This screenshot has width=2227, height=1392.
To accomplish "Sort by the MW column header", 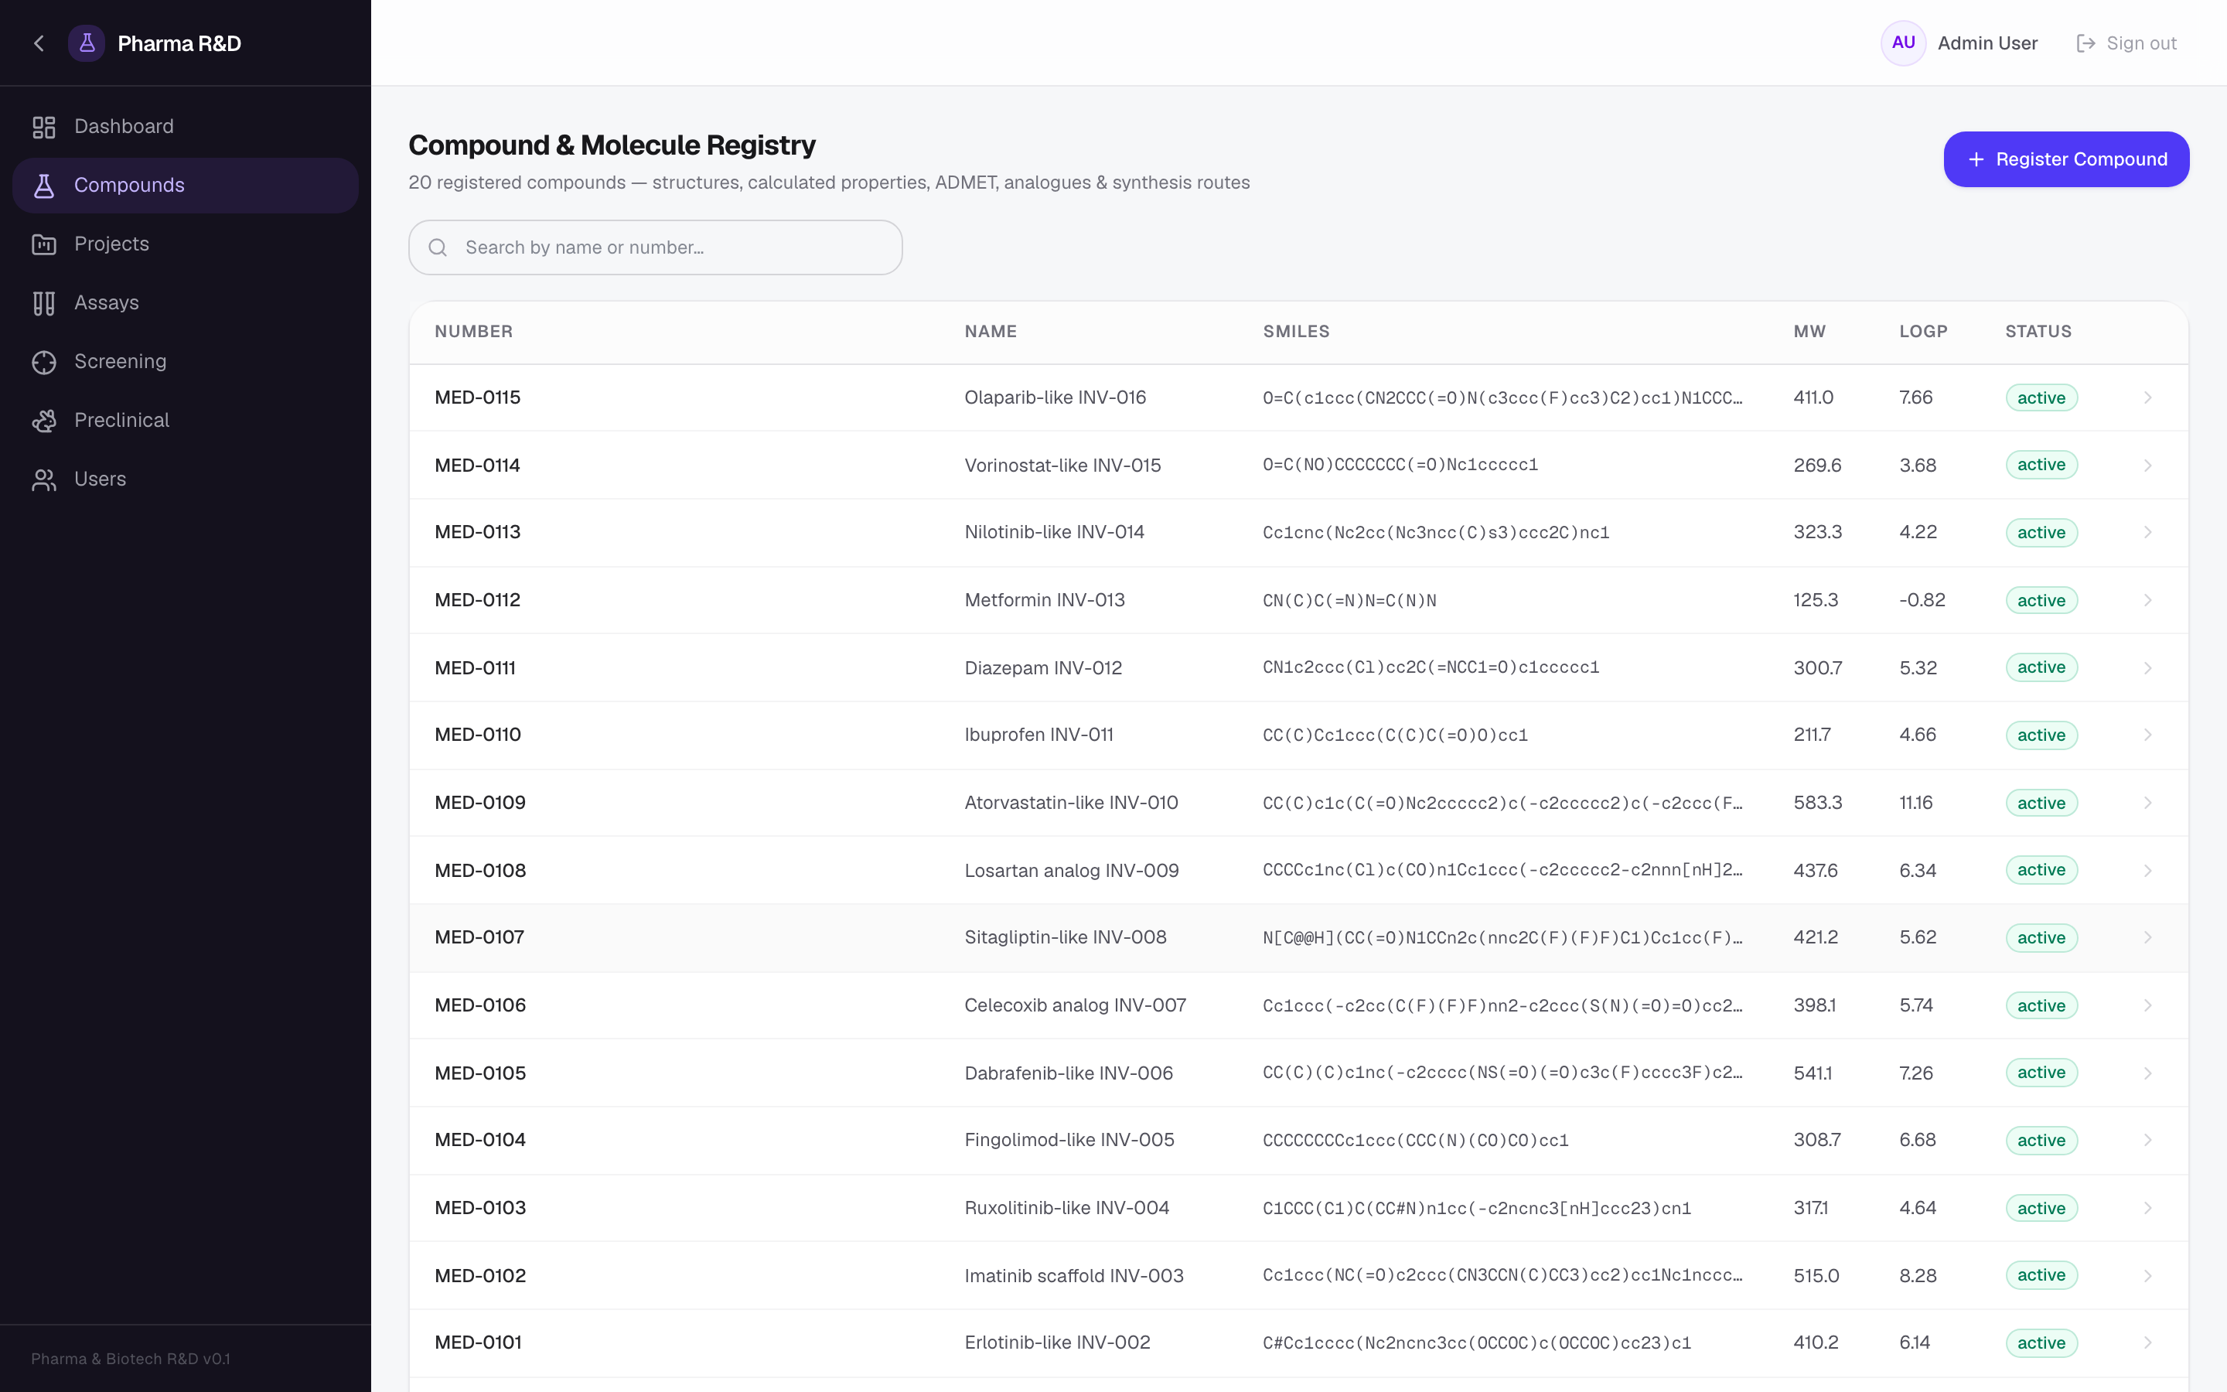I will point(1809,332).
